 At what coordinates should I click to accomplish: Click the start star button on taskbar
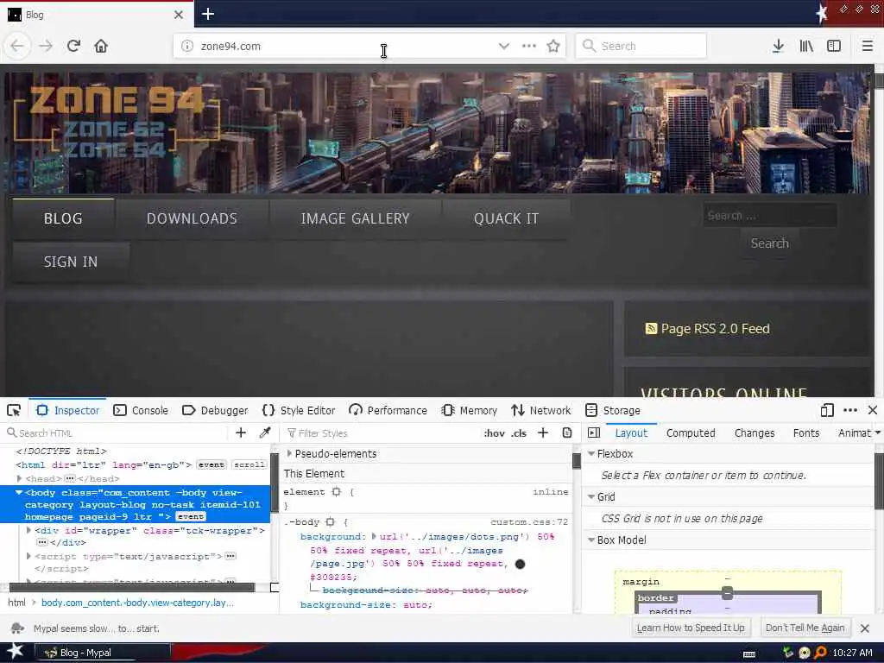tap(15, 652)
